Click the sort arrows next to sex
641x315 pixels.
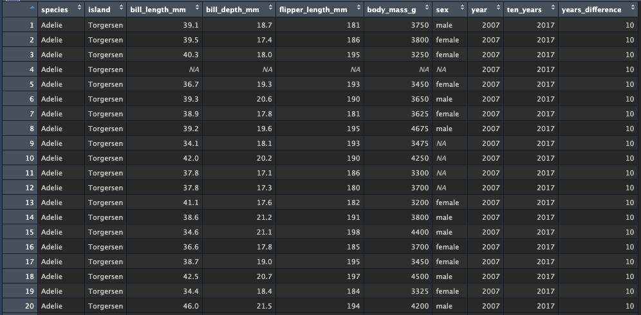[x=463, y=7]
